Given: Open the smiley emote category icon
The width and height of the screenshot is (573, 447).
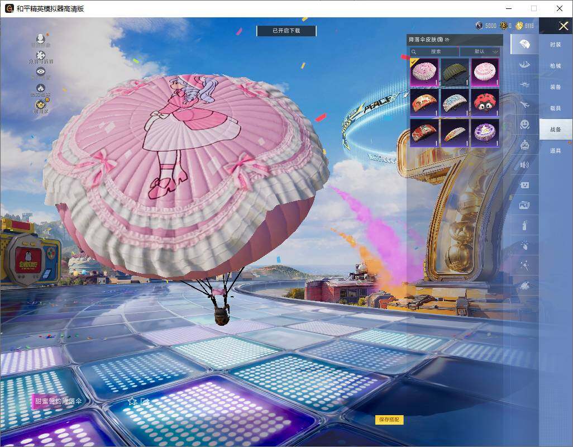Looking at the screenshot, I should [x=524, y=125].
